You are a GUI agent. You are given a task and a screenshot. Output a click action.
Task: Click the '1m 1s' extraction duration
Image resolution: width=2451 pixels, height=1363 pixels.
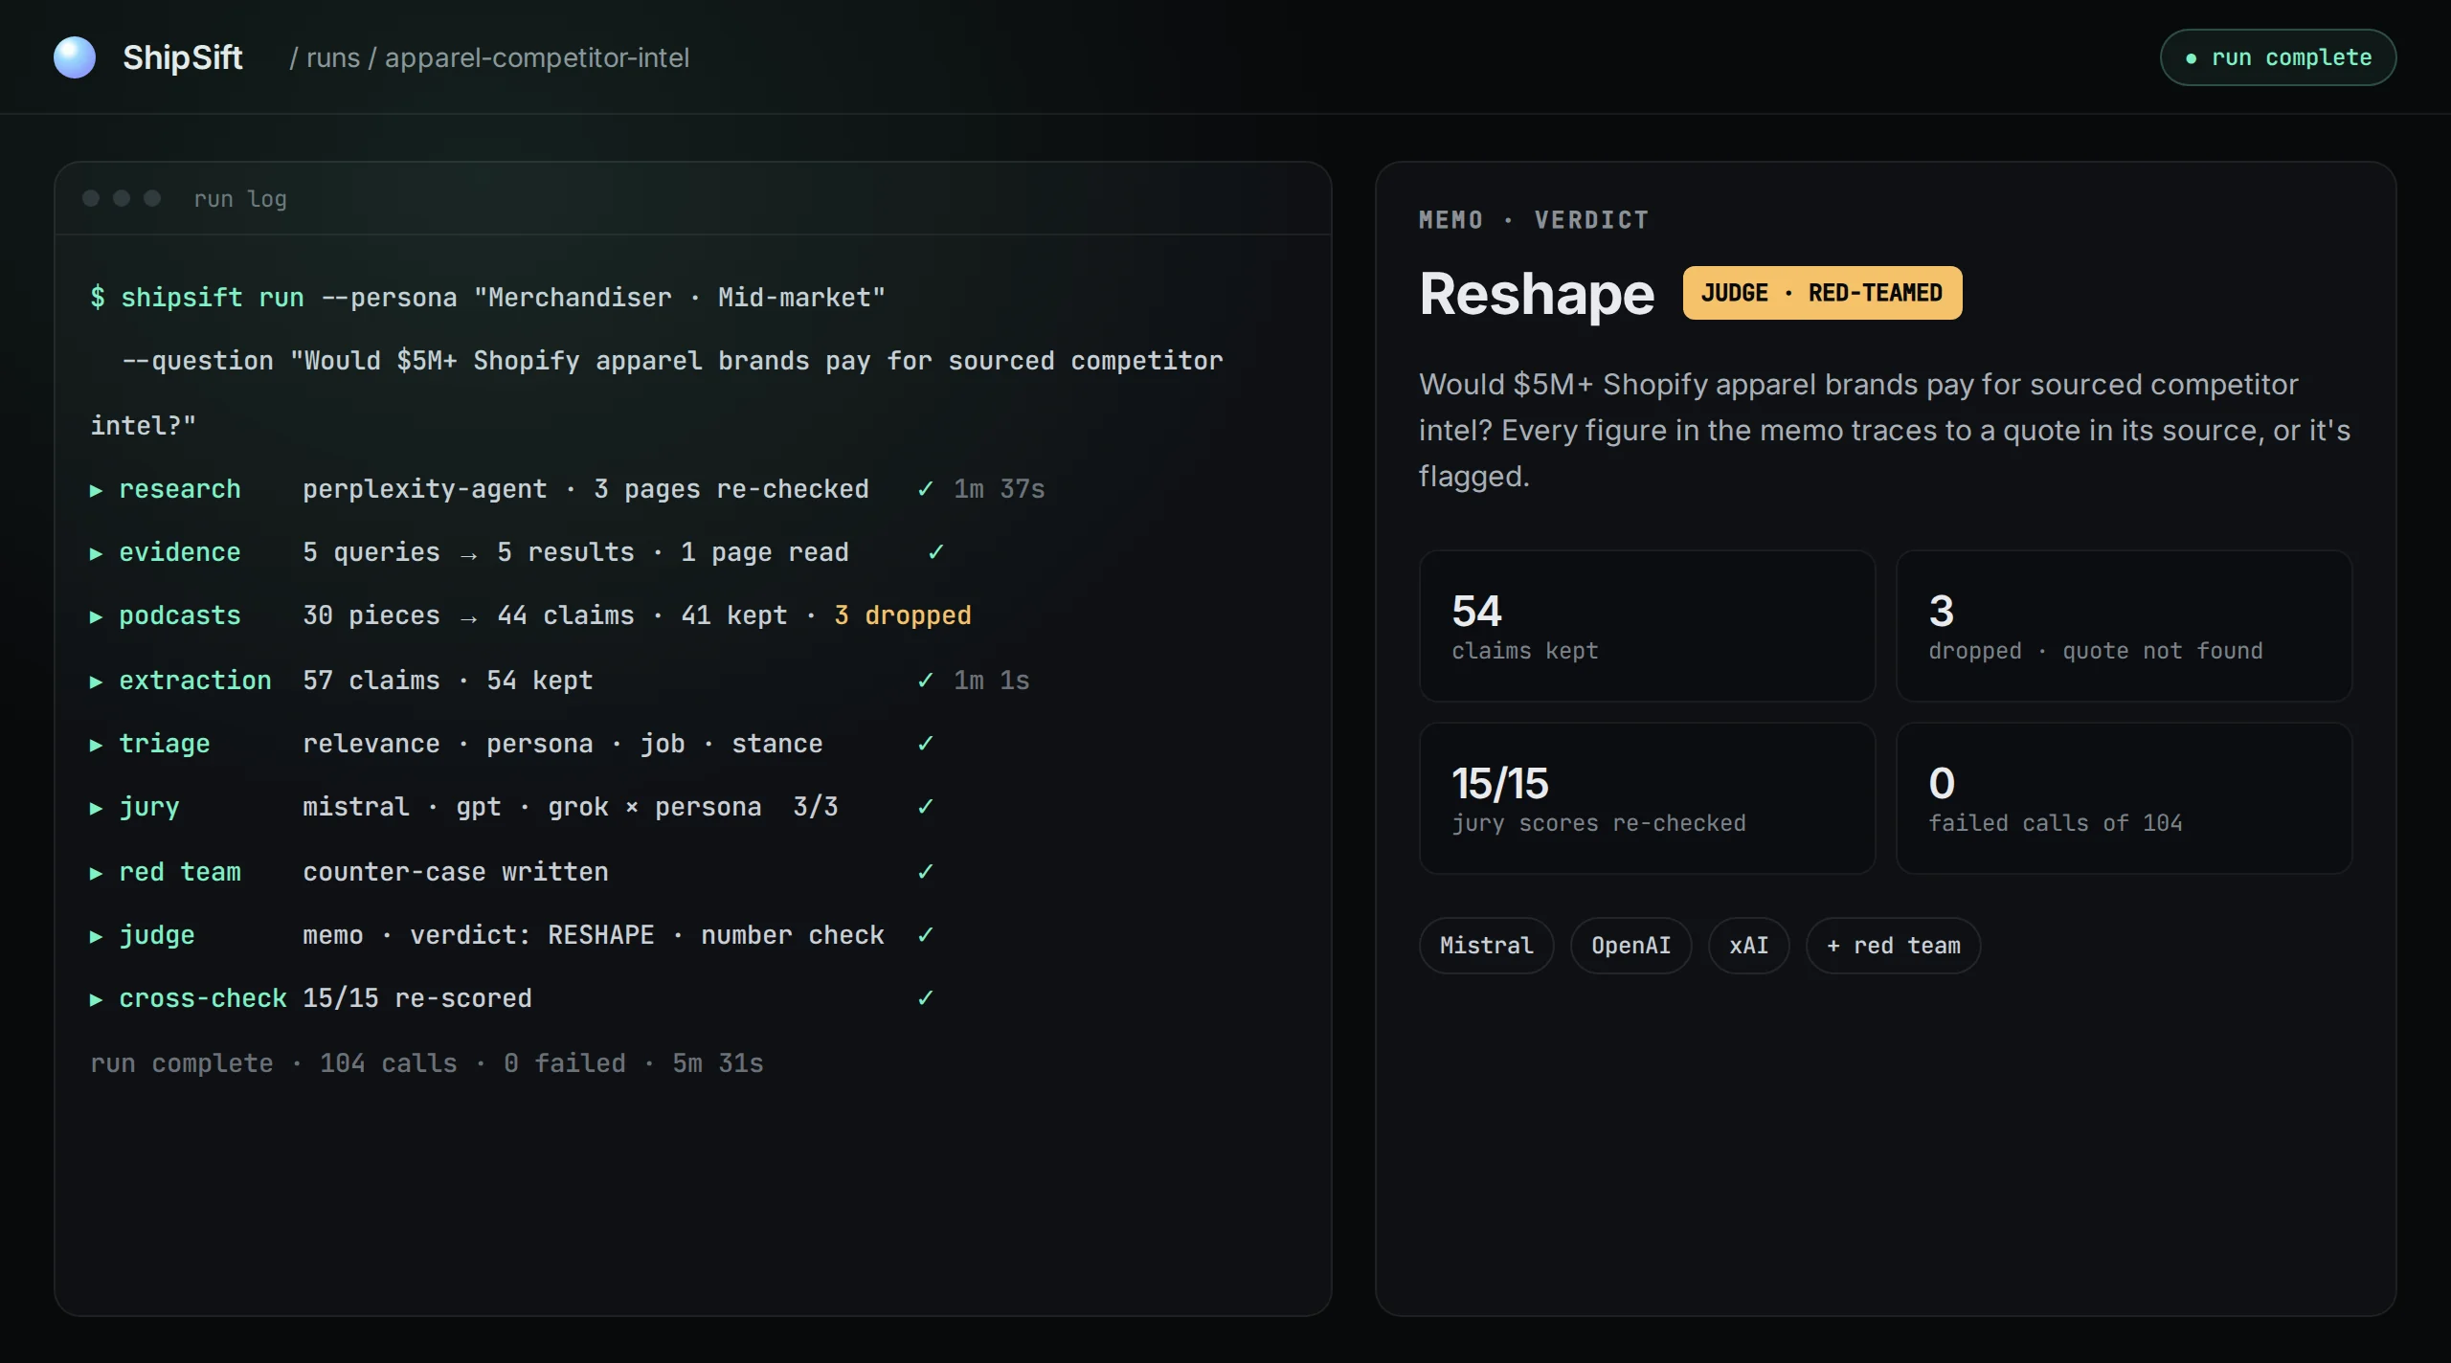(x=991, y=681)
